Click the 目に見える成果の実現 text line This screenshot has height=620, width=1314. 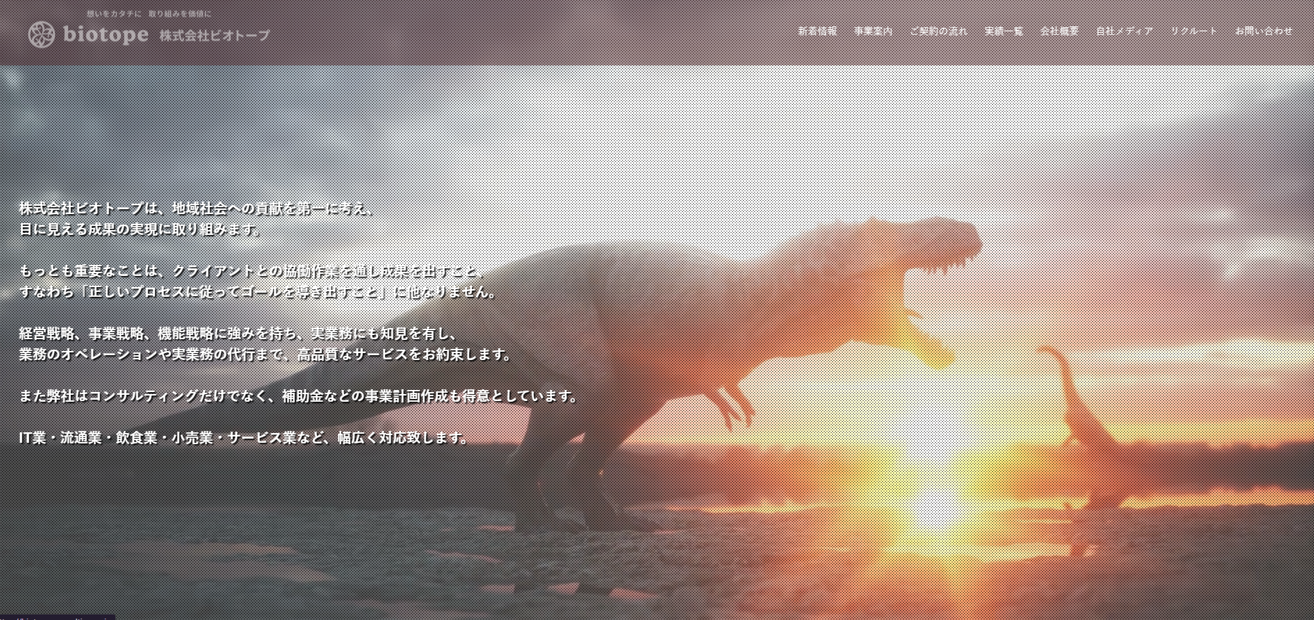pos(141,229)
